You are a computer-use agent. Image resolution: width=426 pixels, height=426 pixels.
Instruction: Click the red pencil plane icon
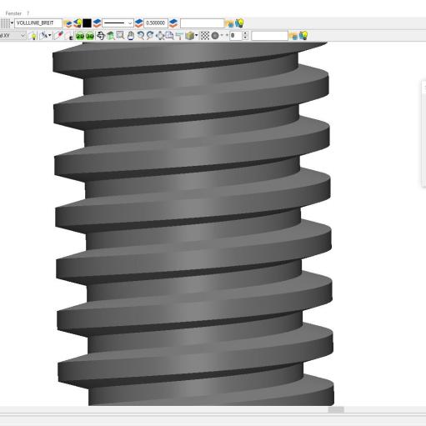[x=59, y=36]
